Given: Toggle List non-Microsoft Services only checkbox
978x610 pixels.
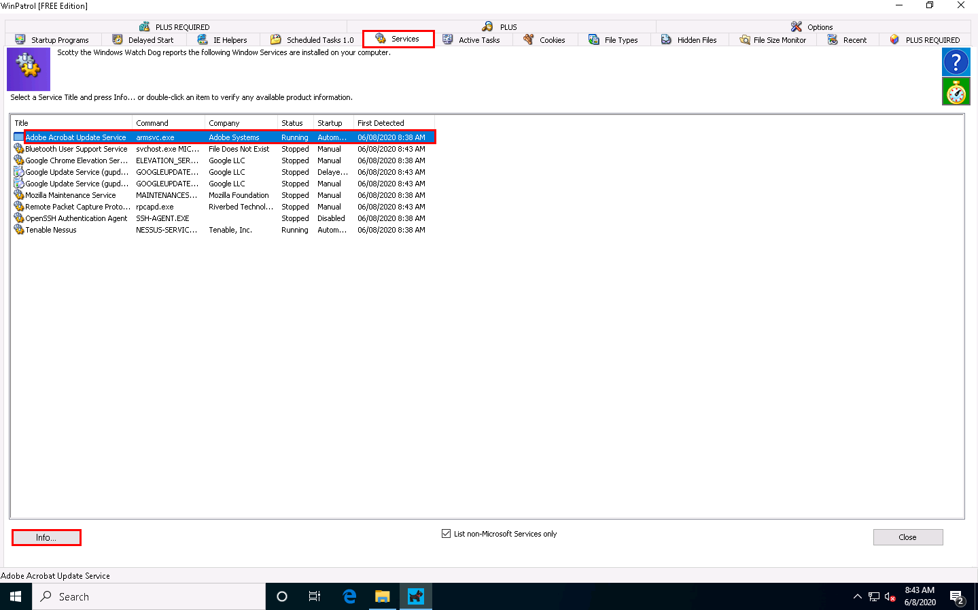Looking at the screenshot, I should (x=446, y=534).
